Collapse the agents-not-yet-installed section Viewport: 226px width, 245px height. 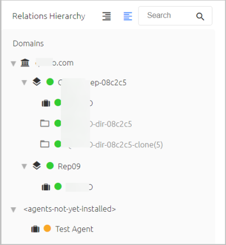[x=14, y=209]
